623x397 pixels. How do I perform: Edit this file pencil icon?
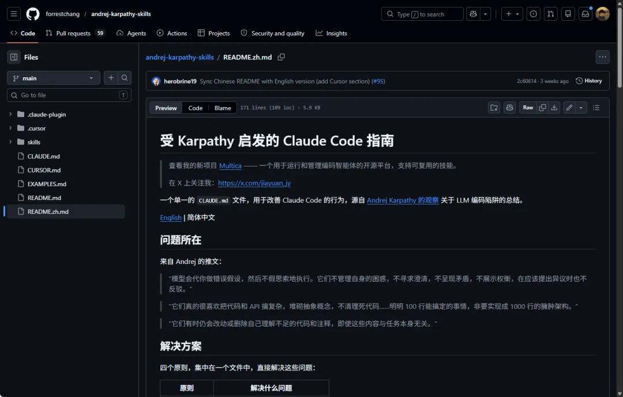point(569,108)
